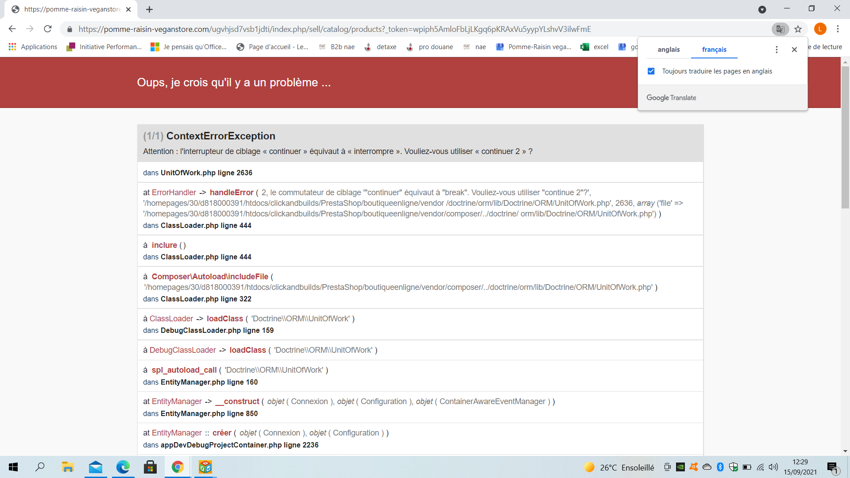This screenshot has height=478, width=850.
Task: Open the Applications bookmarks shortcut
Action: [x=33, y=47]
